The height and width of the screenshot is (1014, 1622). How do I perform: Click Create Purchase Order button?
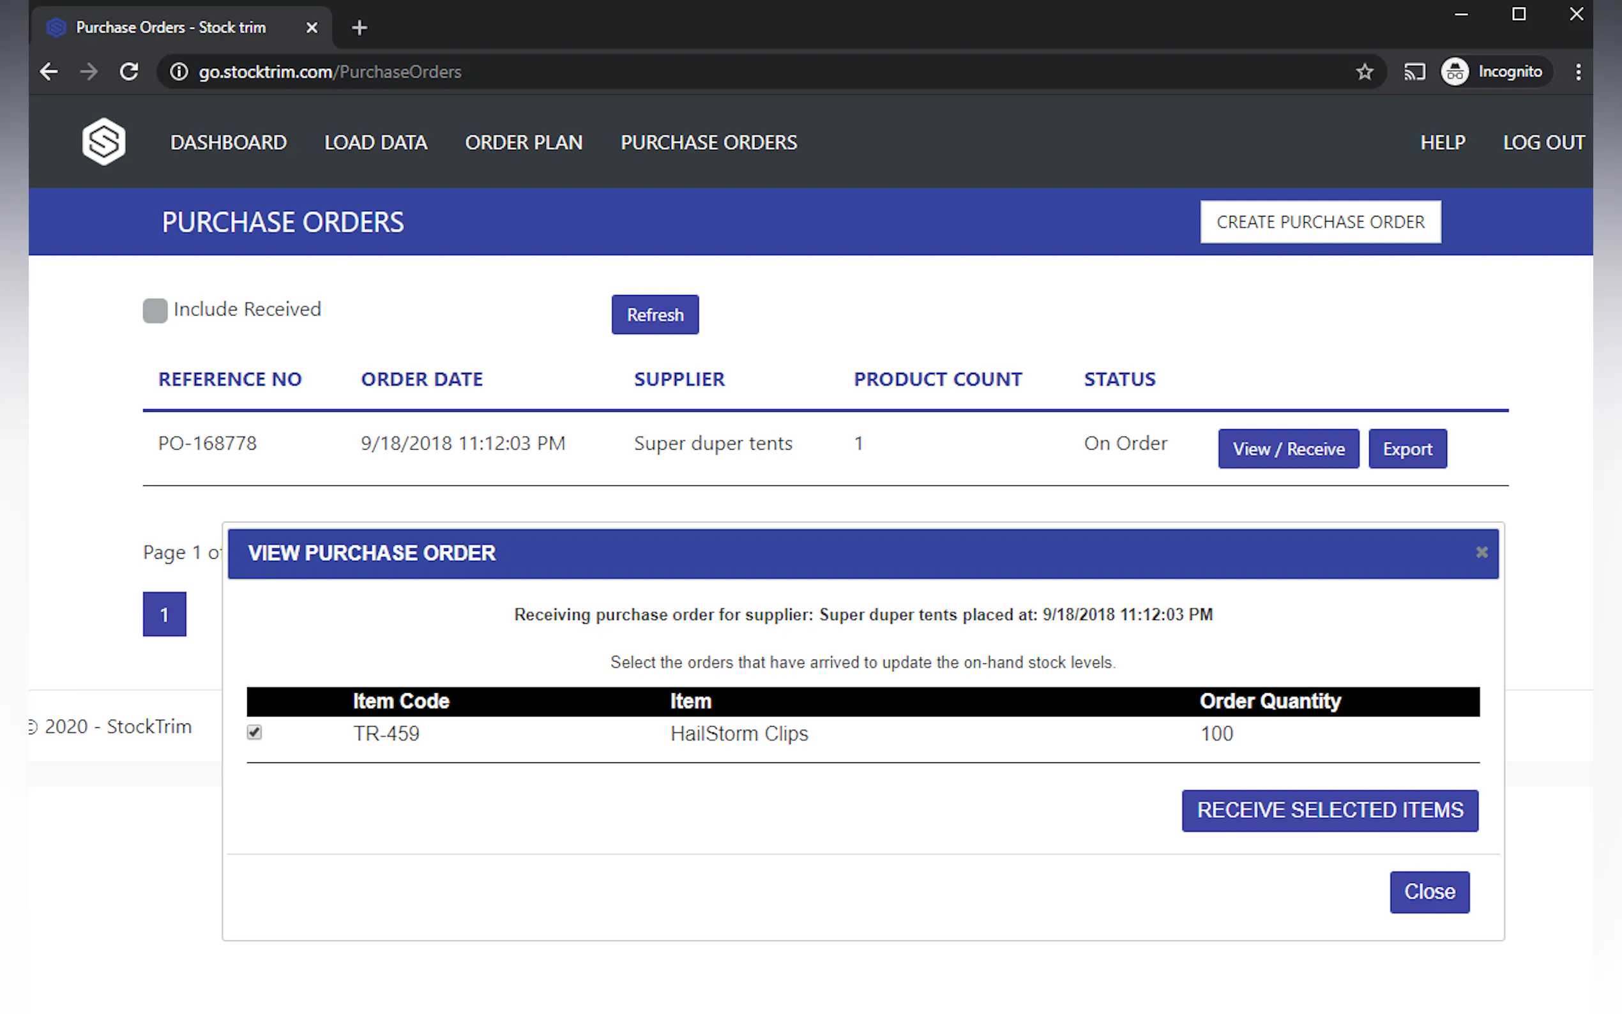click(x=1319, y=222)
